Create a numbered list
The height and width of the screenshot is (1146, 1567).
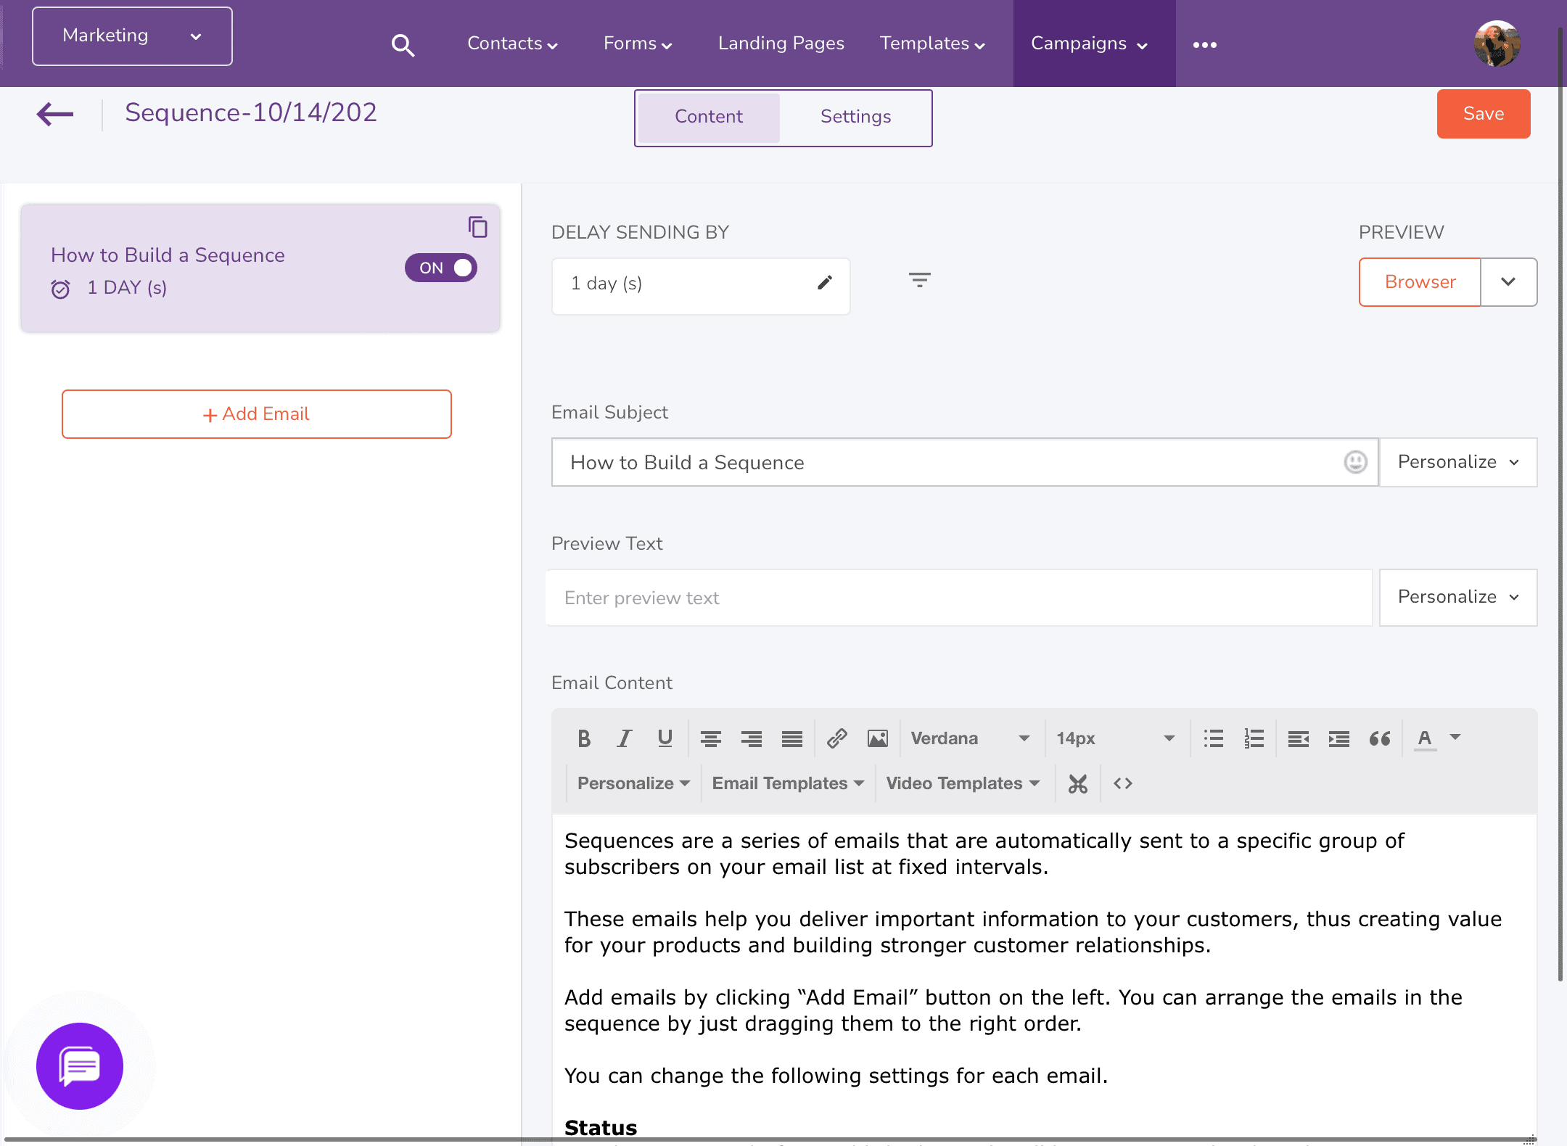click(1254, 738)
